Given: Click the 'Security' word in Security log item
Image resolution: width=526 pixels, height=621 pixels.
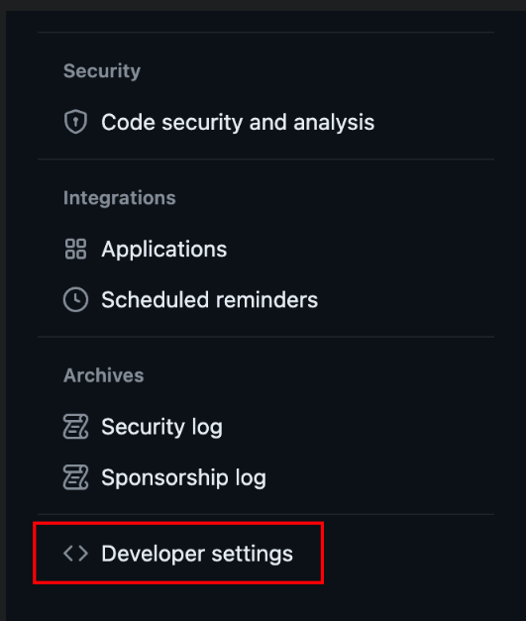Looking at the screenshot, I should (143, 427).
